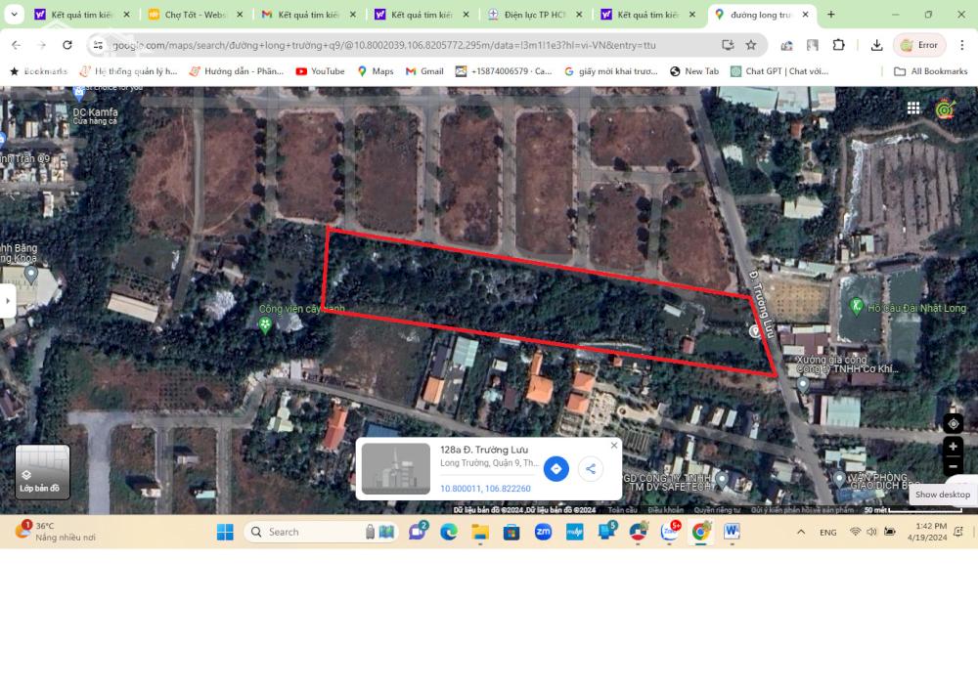Open the YouTube bookmark

tap(320, 71)
